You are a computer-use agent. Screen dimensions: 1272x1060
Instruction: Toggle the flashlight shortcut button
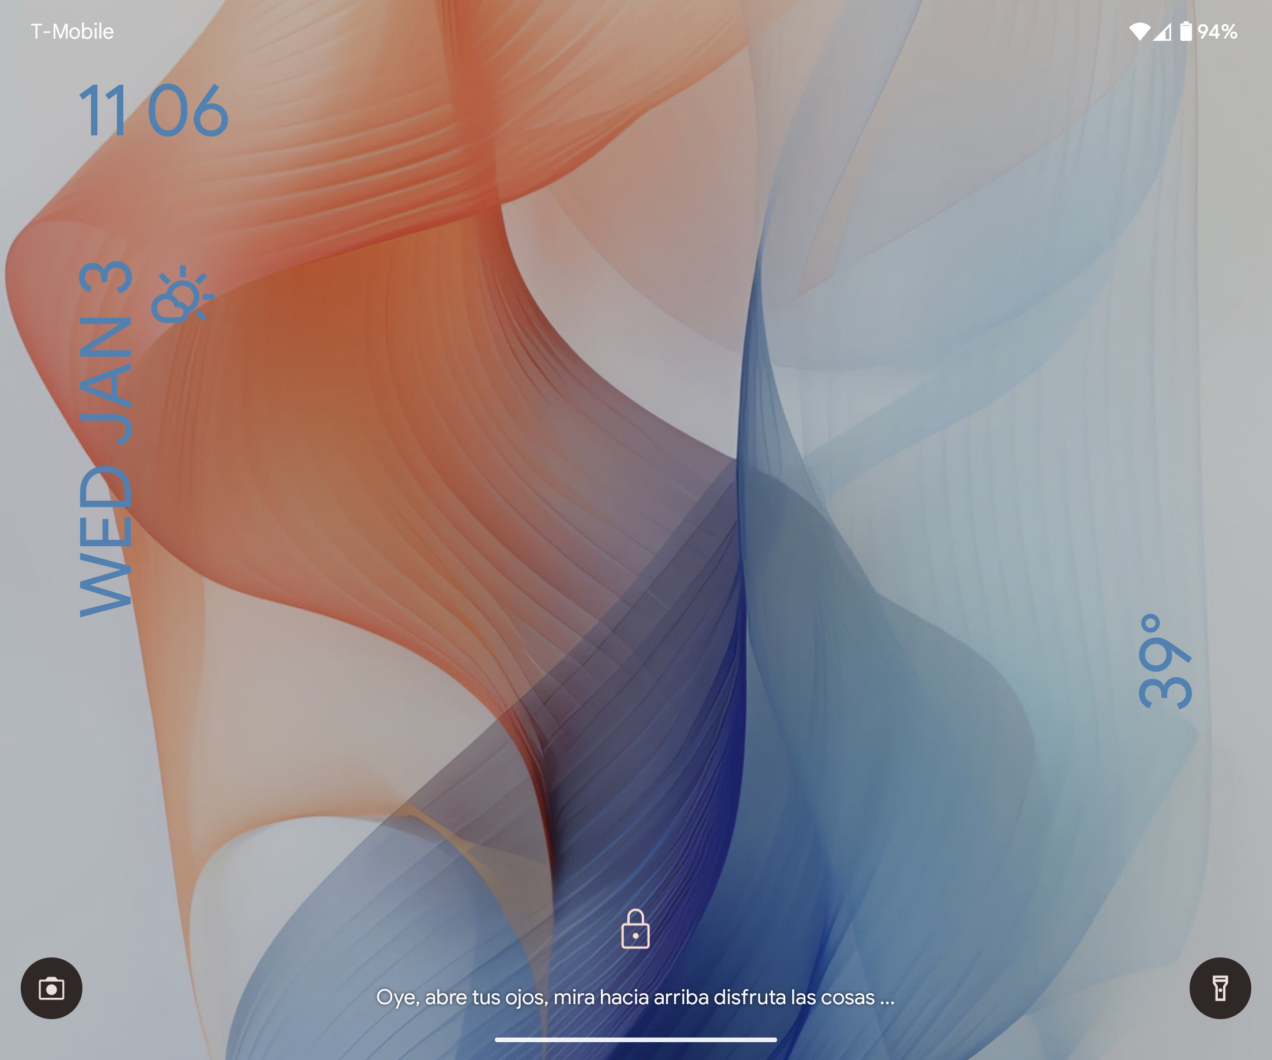pos(1220,988)
